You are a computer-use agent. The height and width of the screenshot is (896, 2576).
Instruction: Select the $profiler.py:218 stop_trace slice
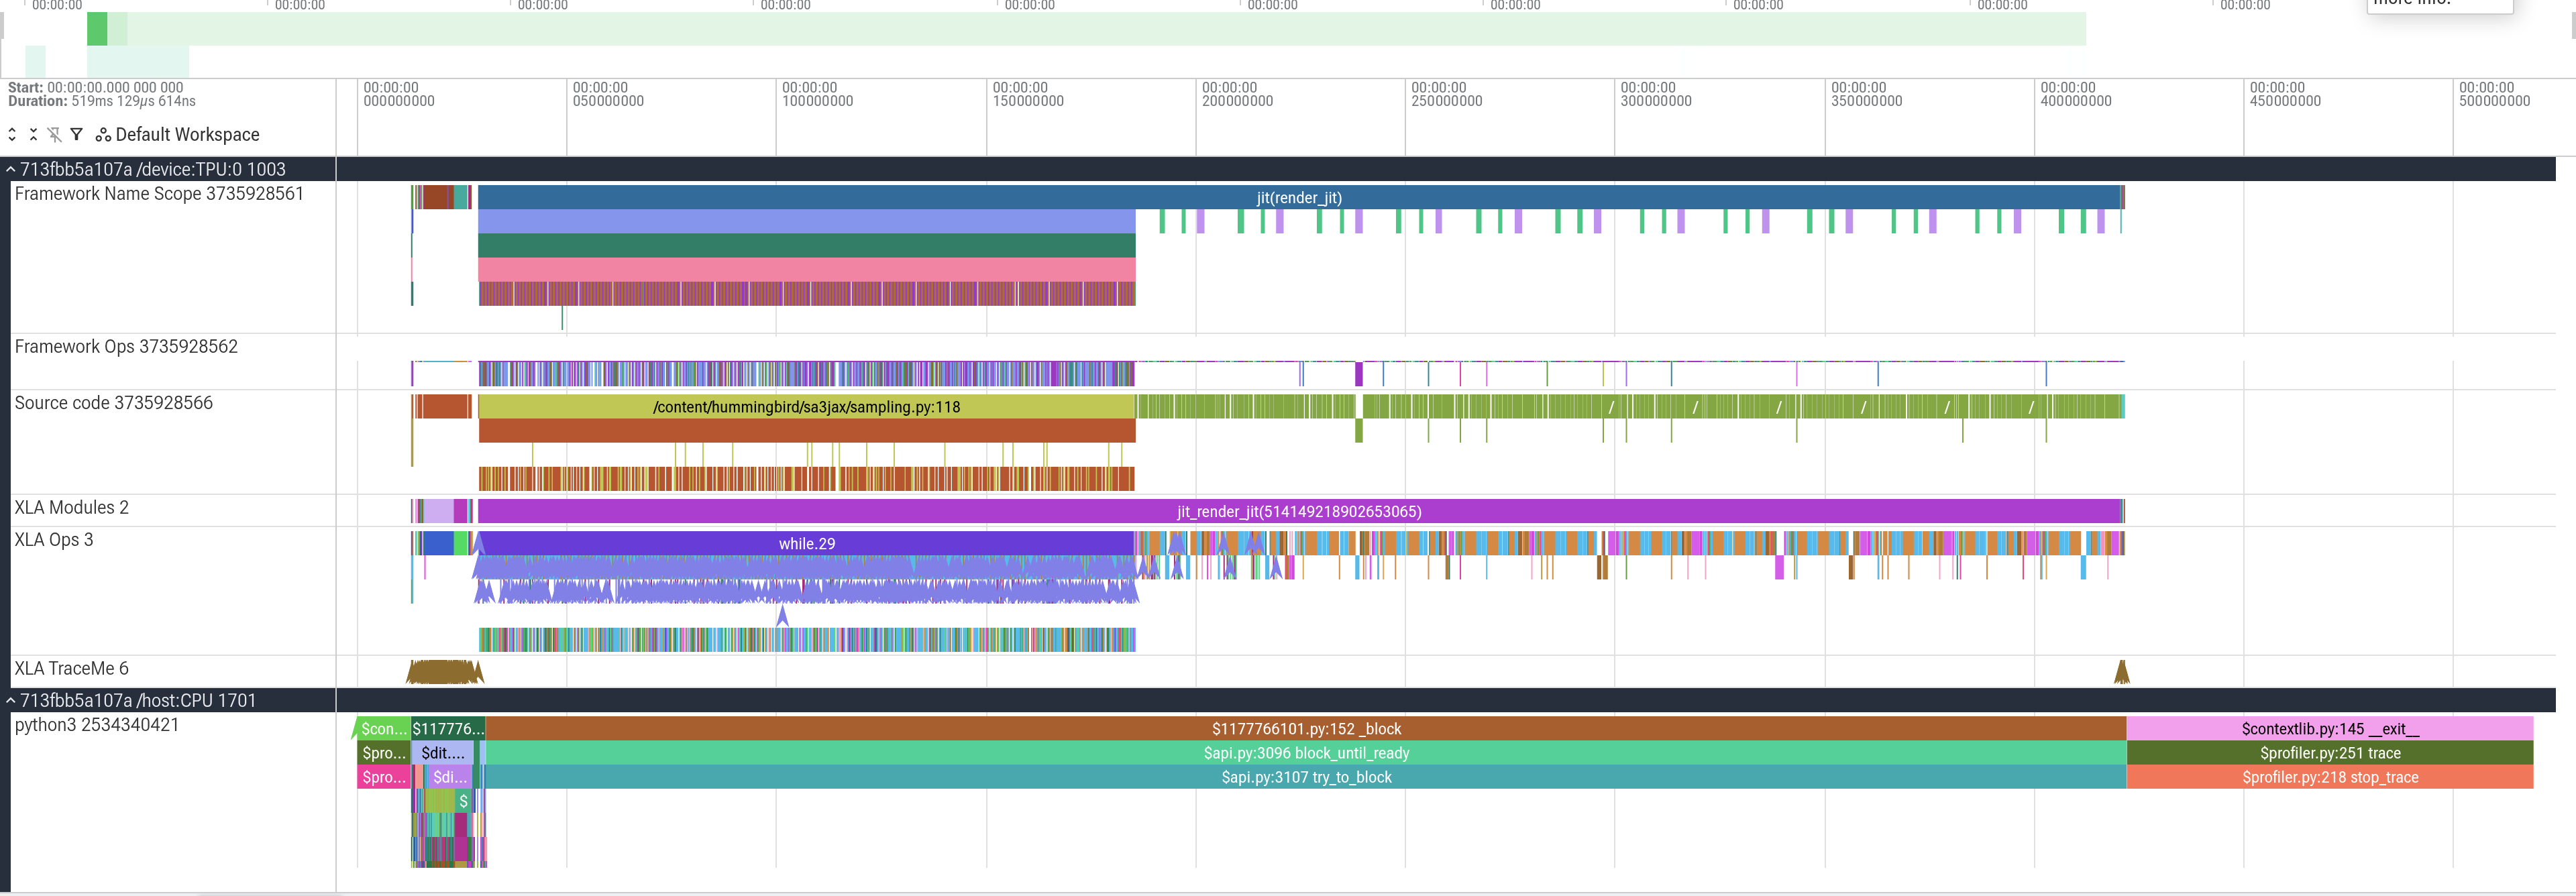coord(2330,777)
